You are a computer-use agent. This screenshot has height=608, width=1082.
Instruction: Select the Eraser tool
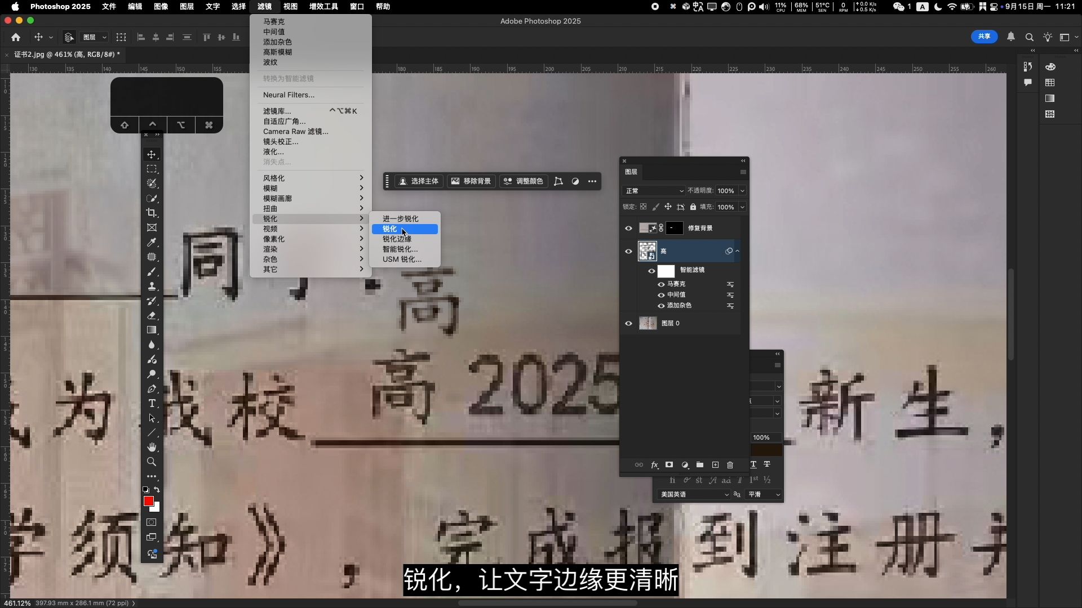pyautogui.click(x=152, y=315)
